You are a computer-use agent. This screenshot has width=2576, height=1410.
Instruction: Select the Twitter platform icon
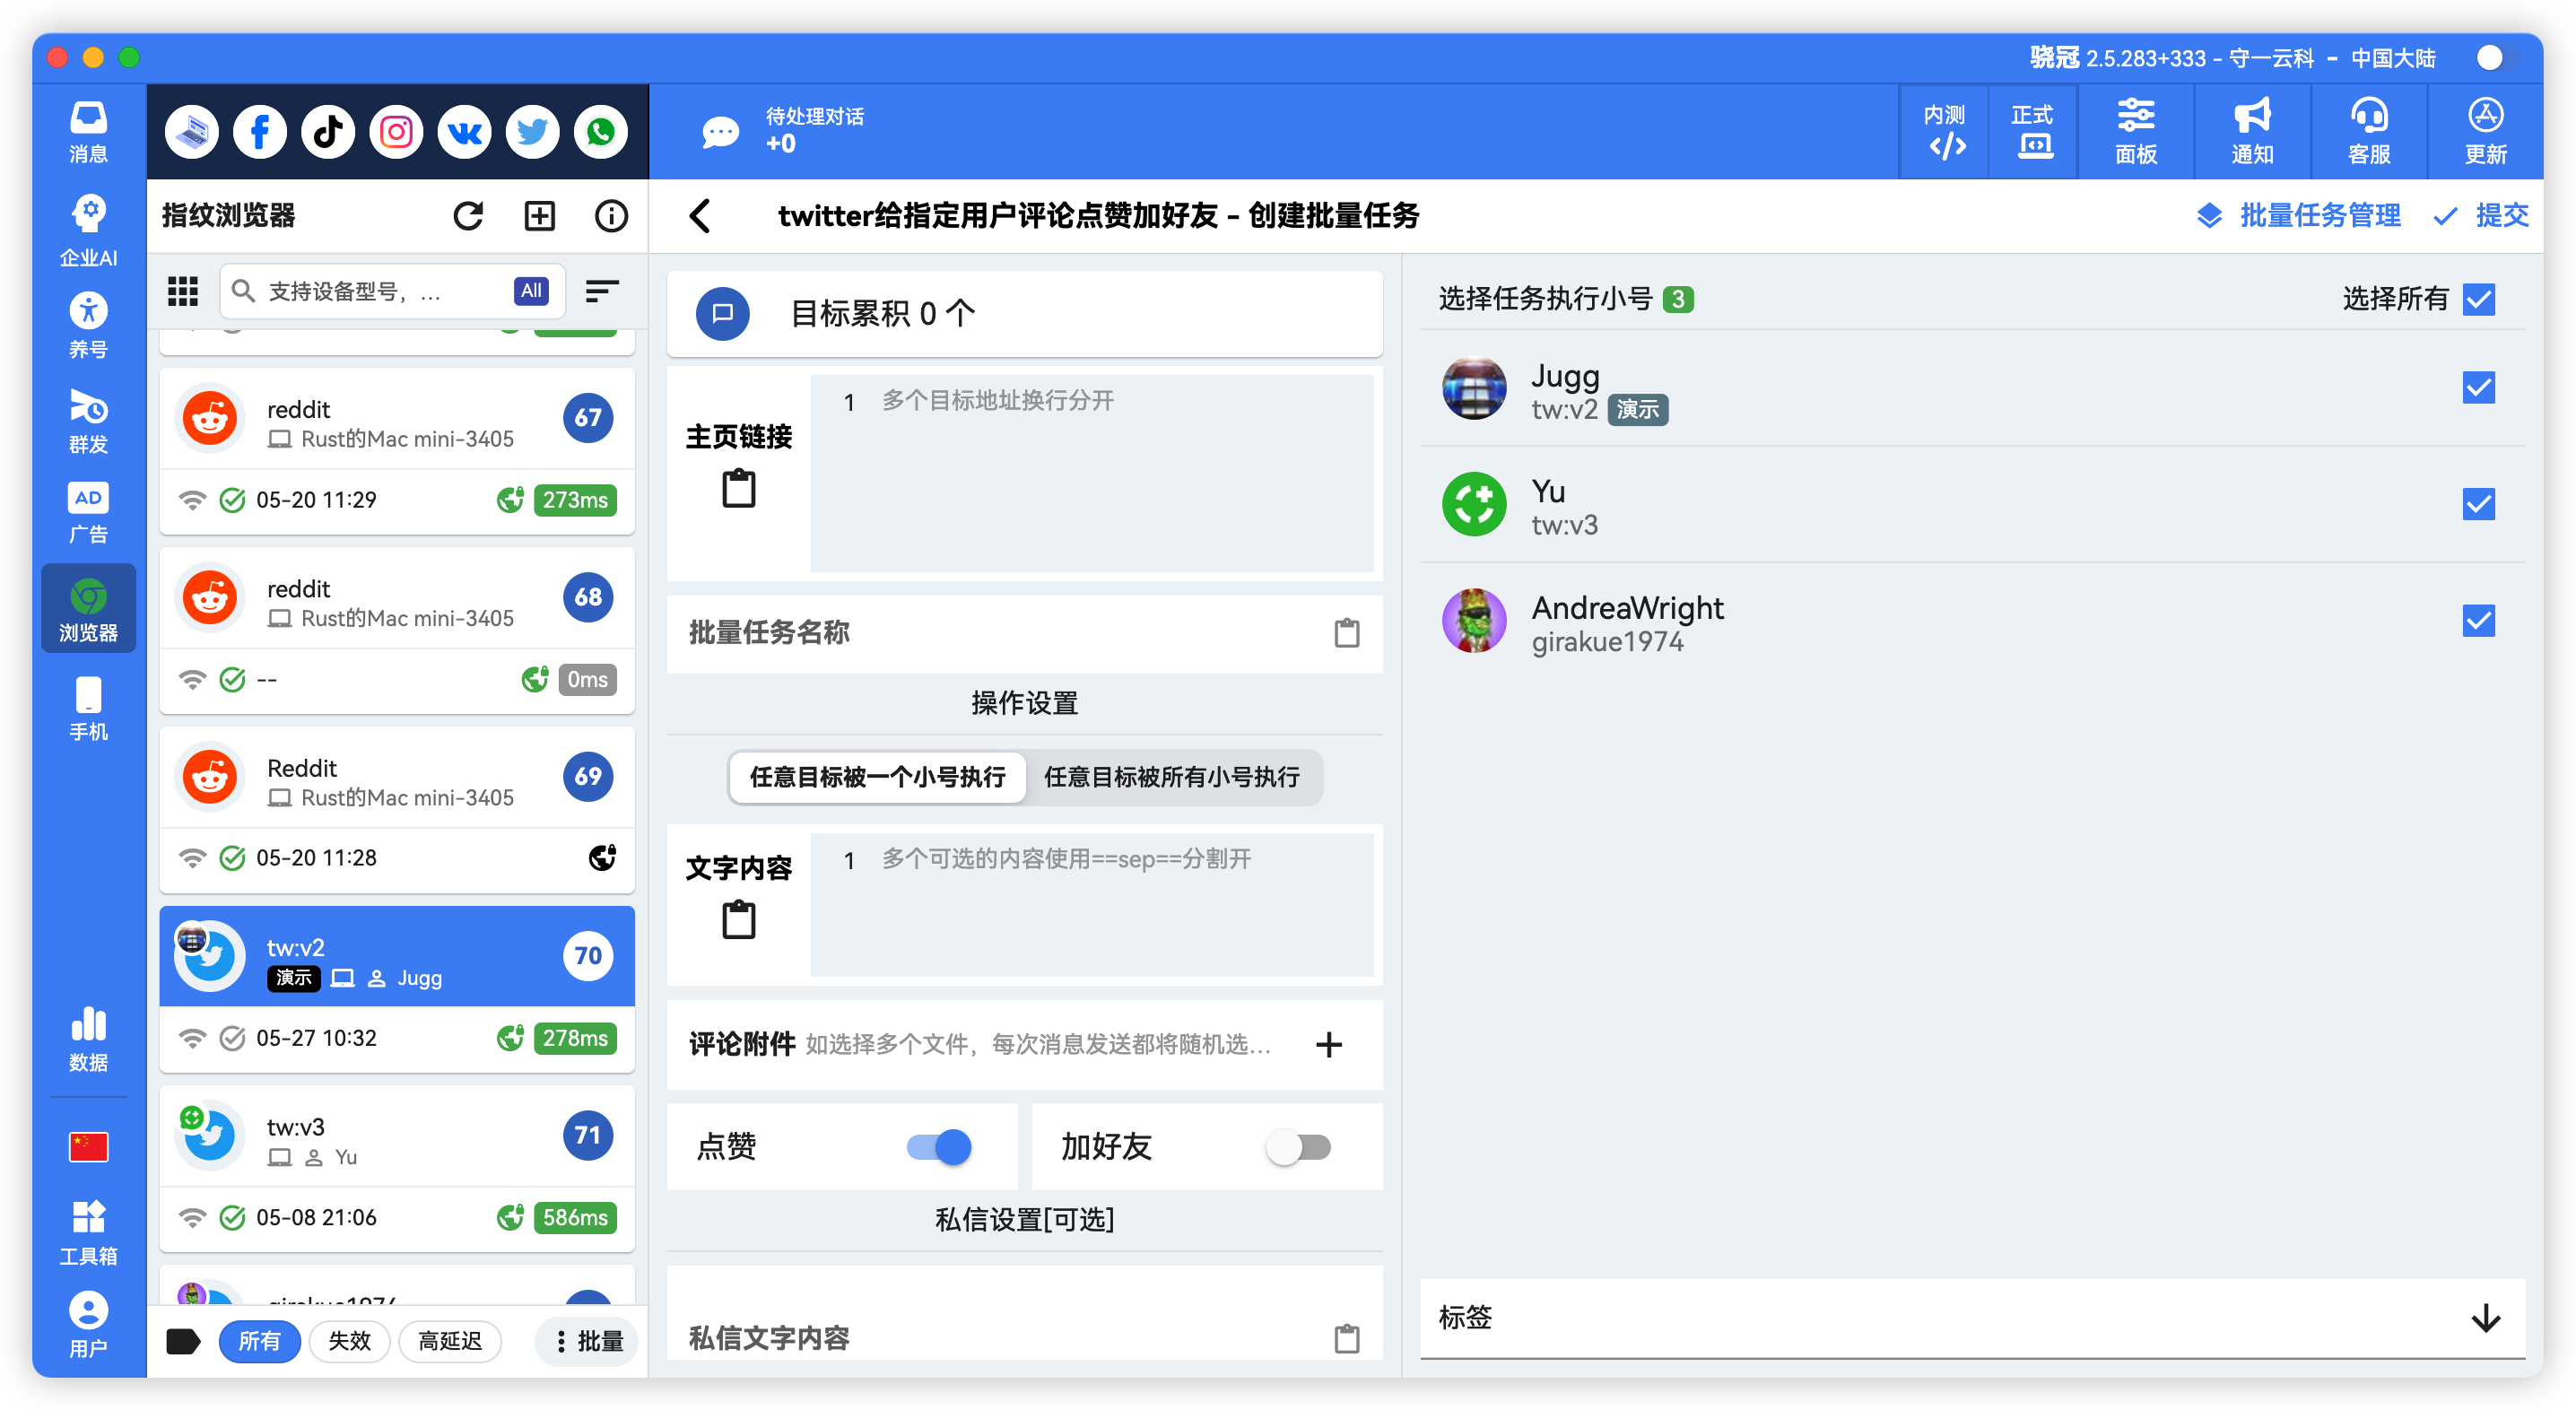(532, 132)
